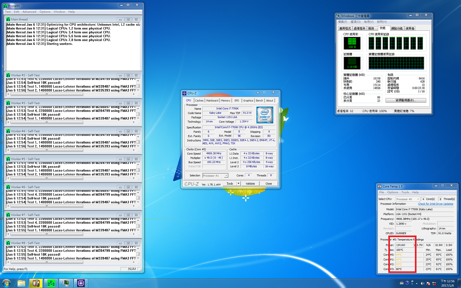Click the keyboard icon in the system tray
Viewport: 461px width, 288px height.
tap(401, 283)
